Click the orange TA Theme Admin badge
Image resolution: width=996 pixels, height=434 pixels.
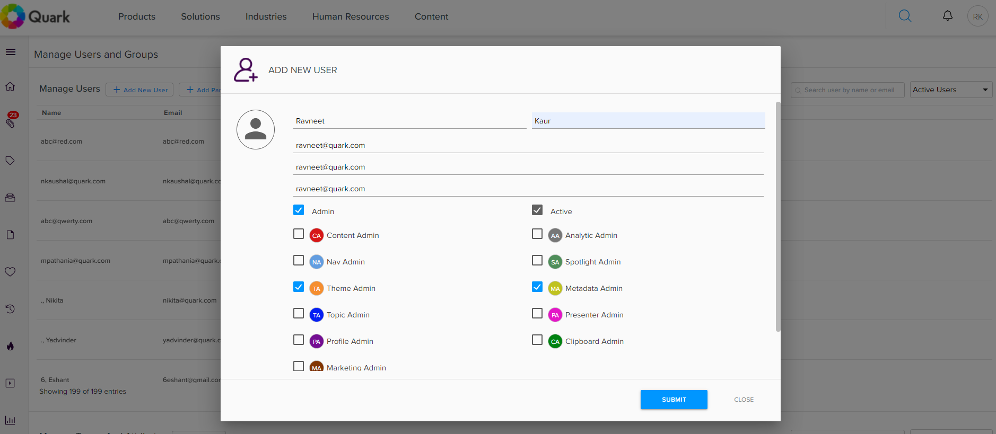317,288
